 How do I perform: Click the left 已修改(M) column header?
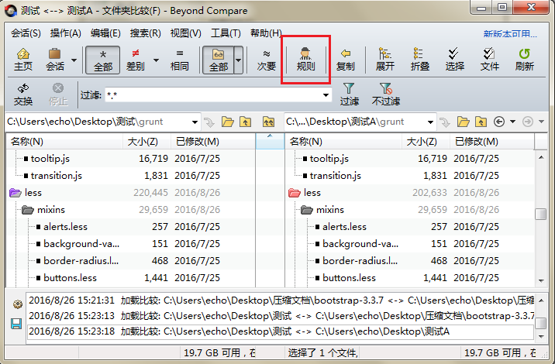pyautogui.click(x=197, y=142)
